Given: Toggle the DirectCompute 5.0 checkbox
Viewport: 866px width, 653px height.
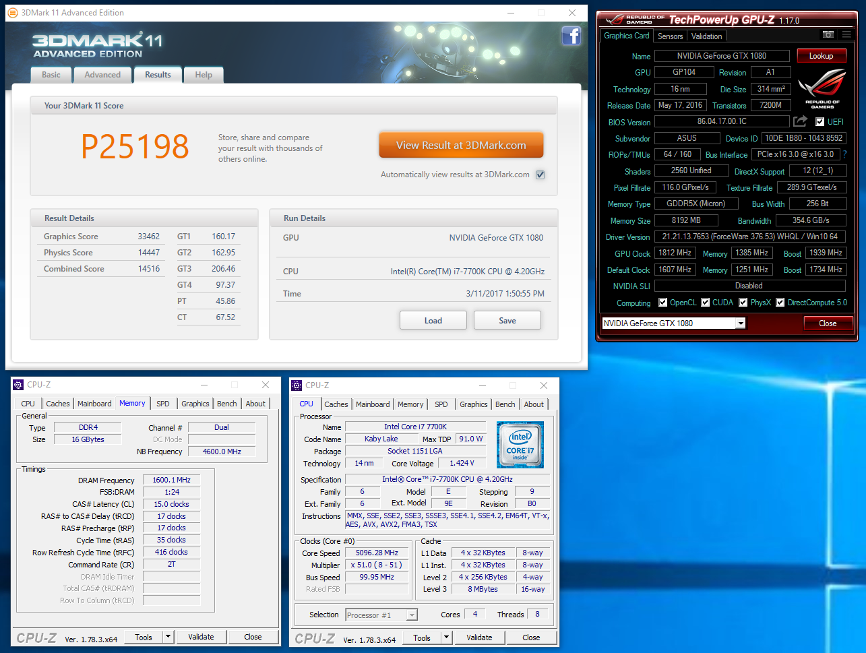Looking at the screenshot, I should (x=780, y=303).
